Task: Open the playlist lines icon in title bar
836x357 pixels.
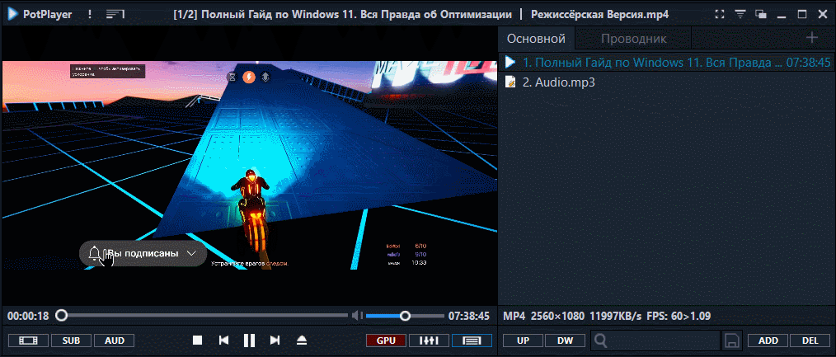Action: [x=115, y=14]
